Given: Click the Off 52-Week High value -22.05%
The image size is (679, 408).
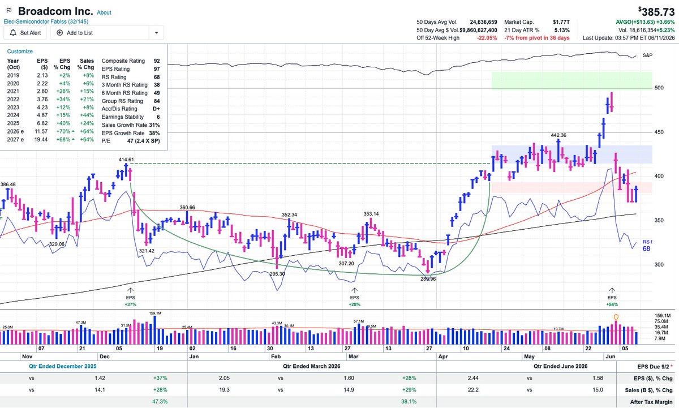Looking at the screenshot, I should [488, 38].
